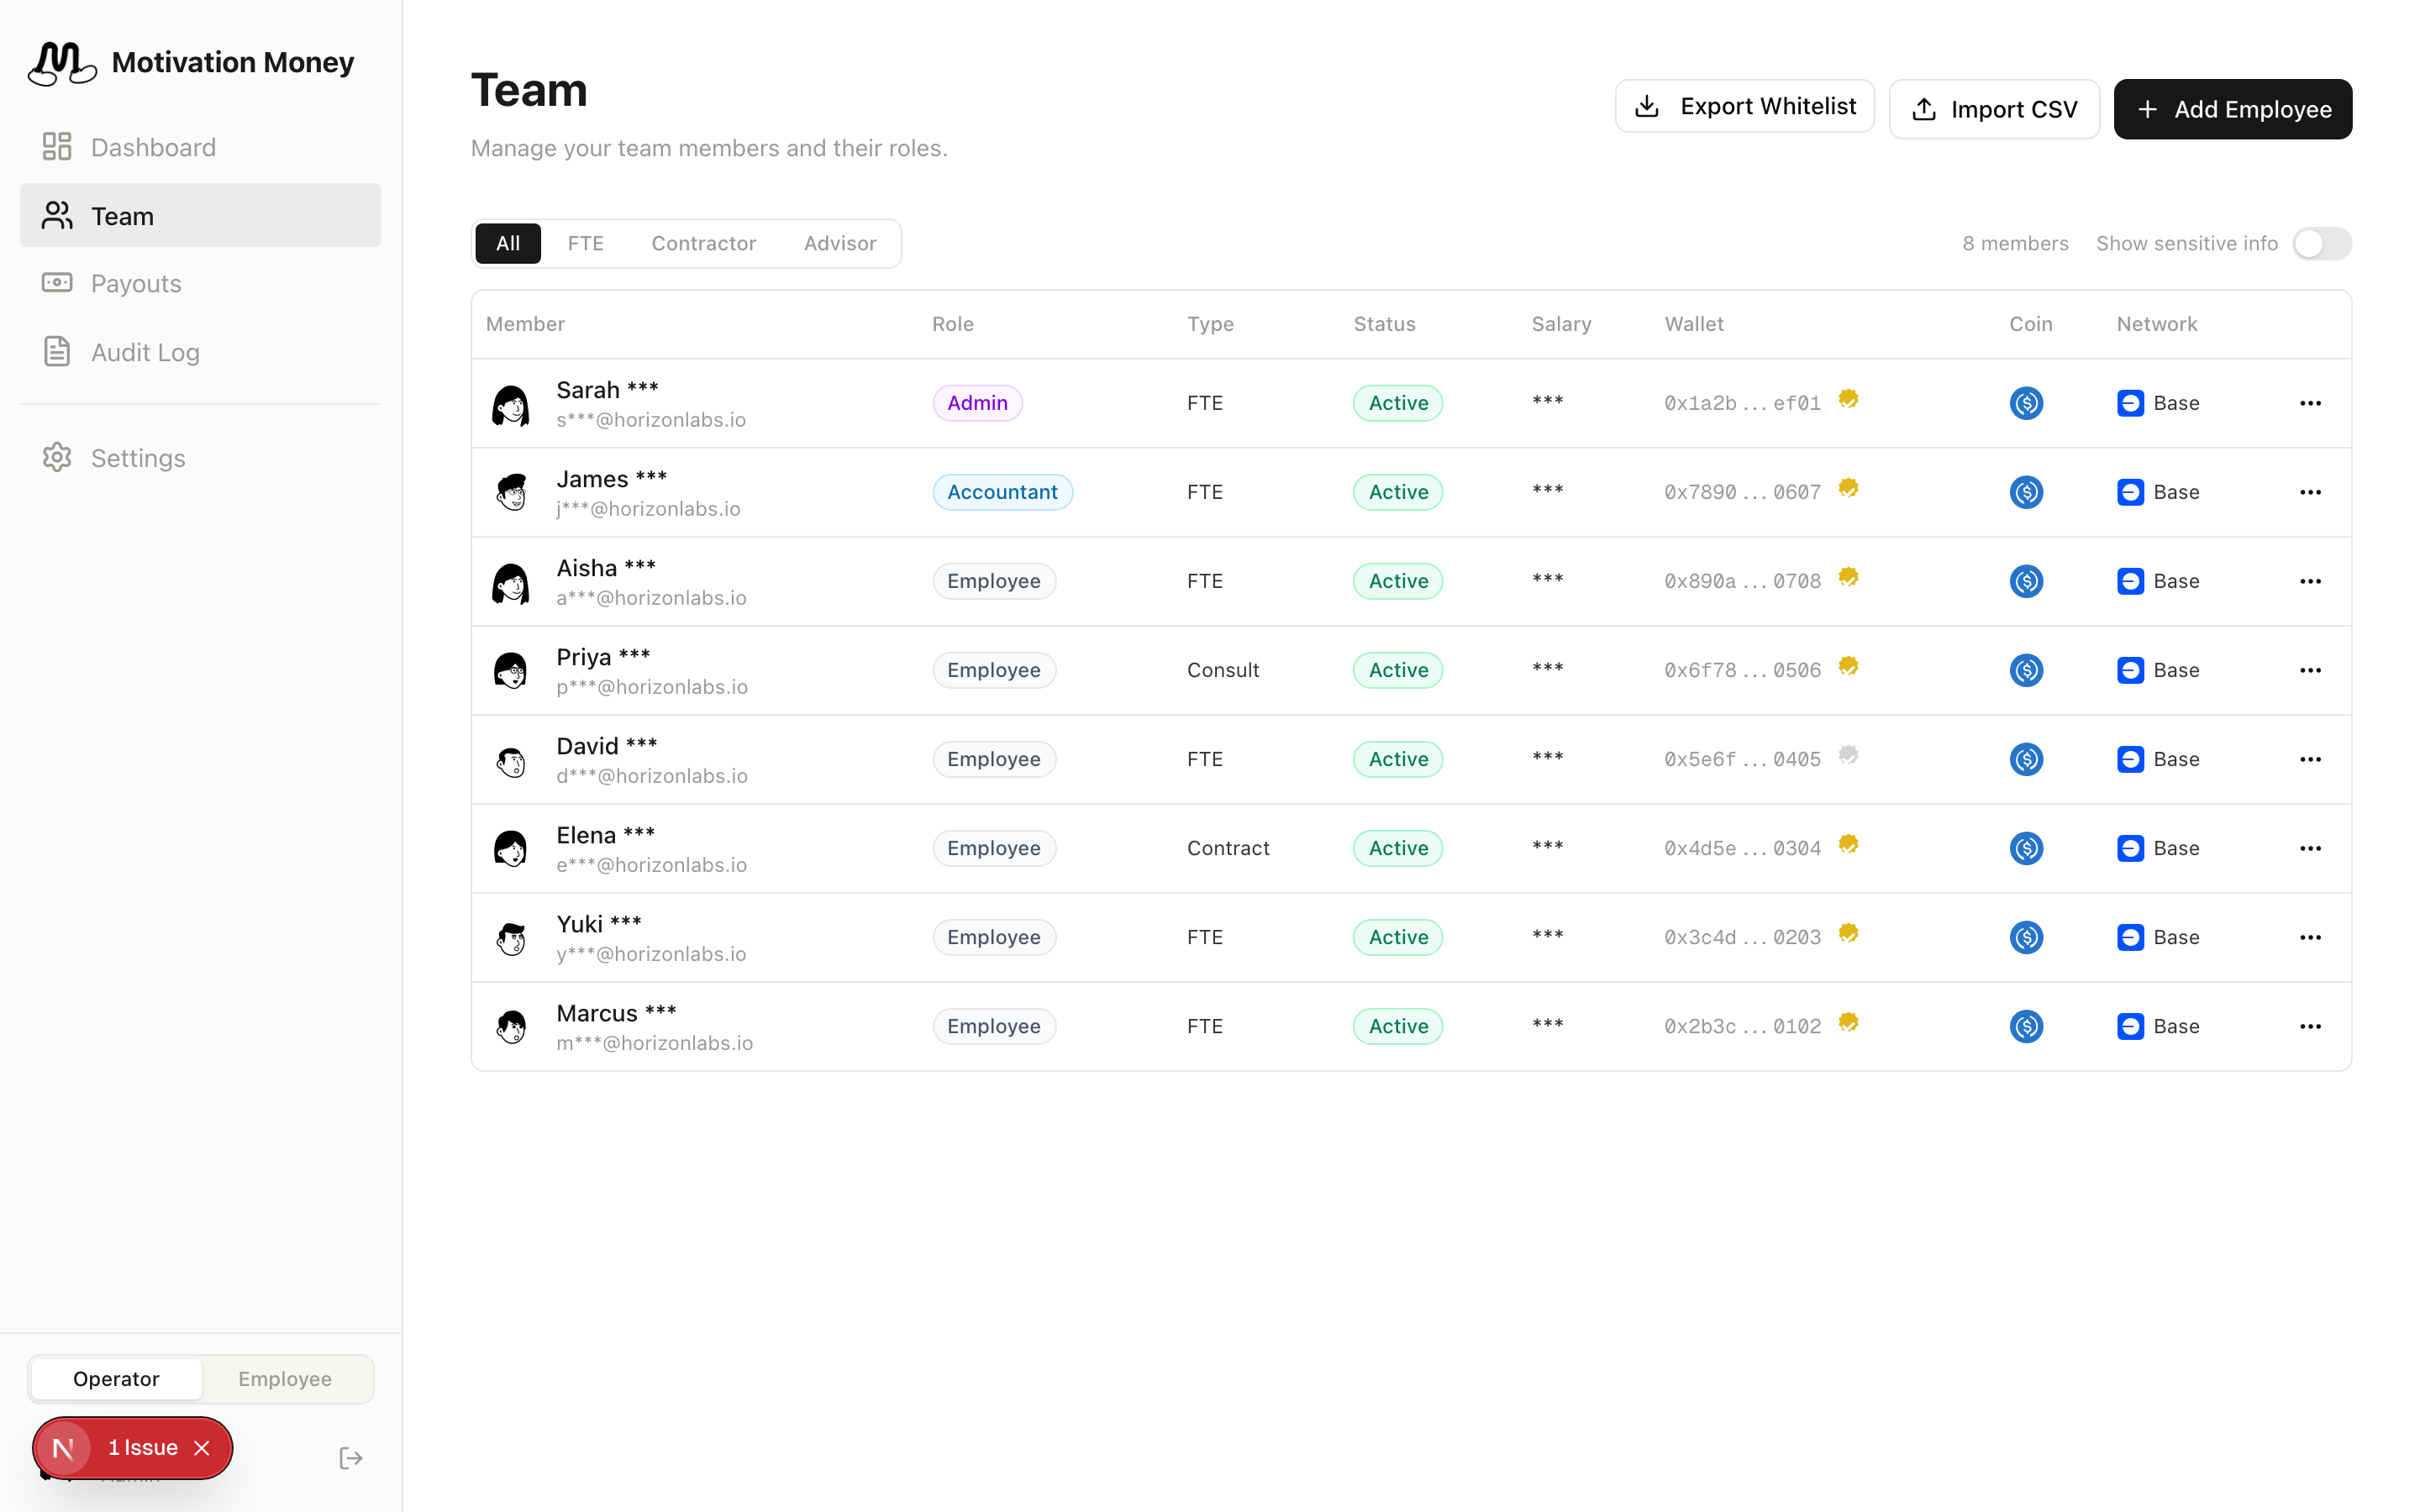Select the Operator mode
Screen dimensions: 2420x1512
(x=116, y=1379)
